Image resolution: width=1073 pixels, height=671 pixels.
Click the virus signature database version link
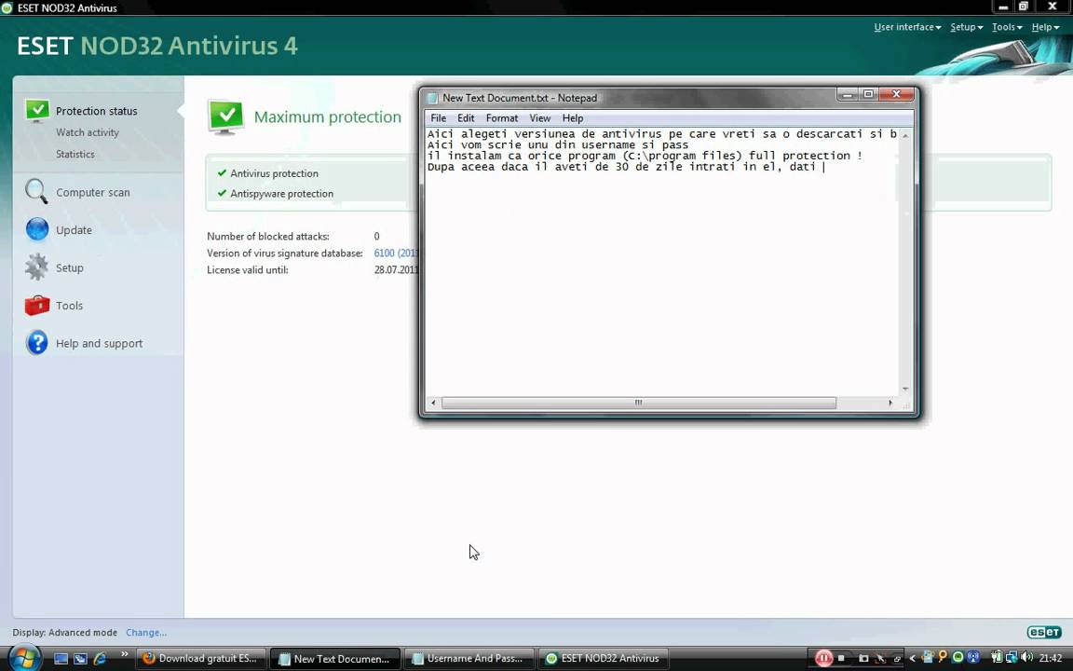[x=396, y=253]
